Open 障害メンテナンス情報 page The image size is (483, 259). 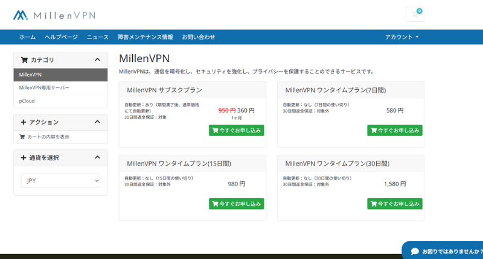point(145,37)
